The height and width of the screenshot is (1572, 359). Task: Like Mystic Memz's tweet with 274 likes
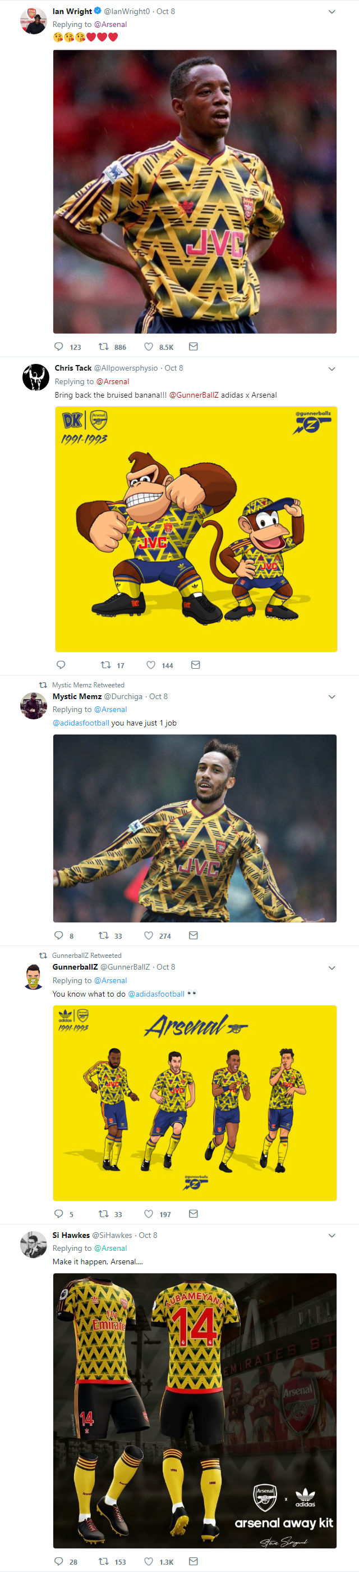coord(149,935)
